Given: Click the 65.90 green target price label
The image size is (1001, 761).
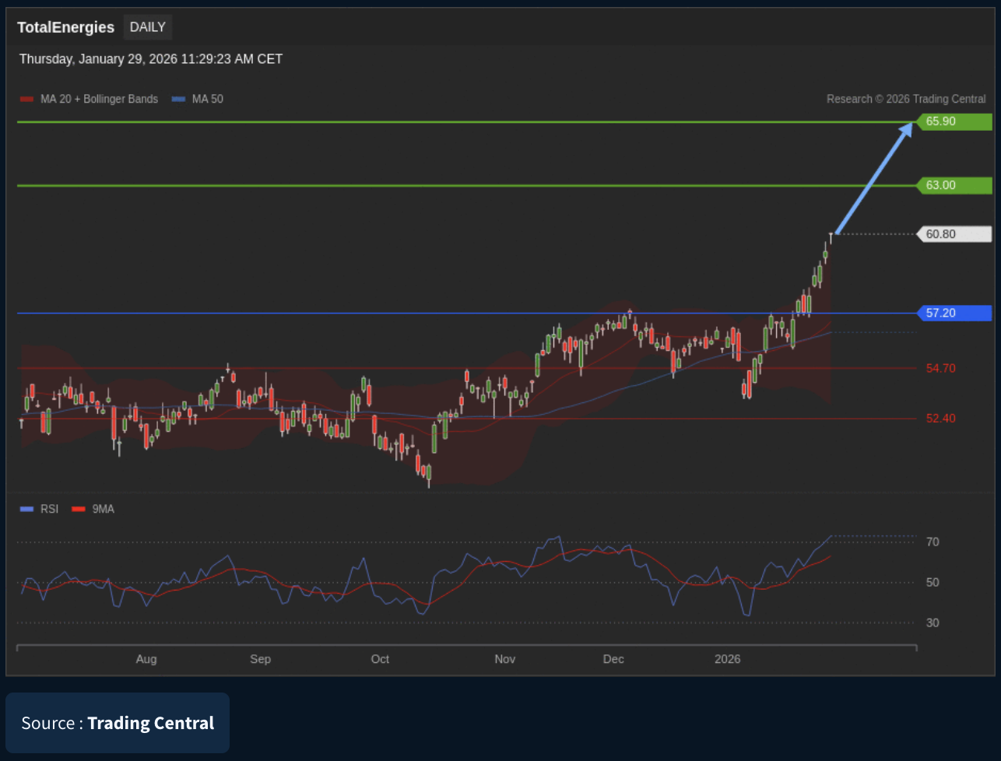Looking at the screenshot, I should point(954,121).
